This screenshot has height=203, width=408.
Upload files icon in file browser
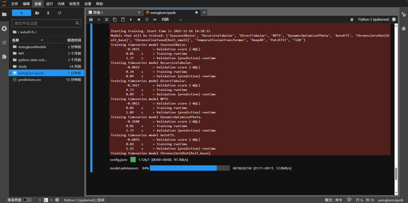pos(48,13)
